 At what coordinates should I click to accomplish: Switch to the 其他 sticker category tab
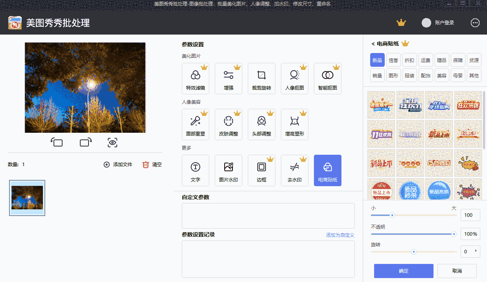(x=474, y=75)
